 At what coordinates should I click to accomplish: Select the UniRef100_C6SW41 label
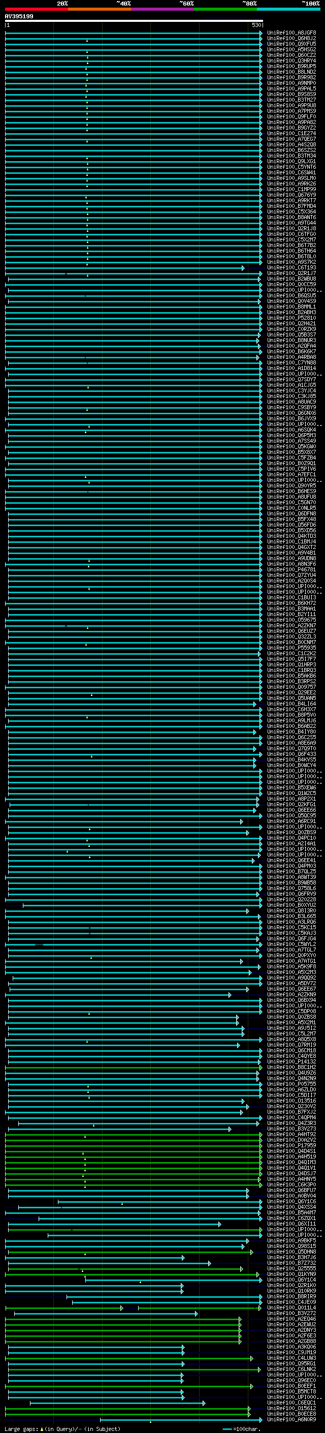291,172
